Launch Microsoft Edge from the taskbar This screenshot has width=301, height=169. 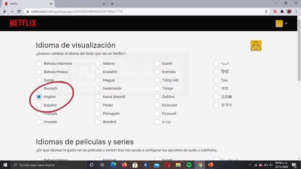pyautogui.click(x=114, y=165)
